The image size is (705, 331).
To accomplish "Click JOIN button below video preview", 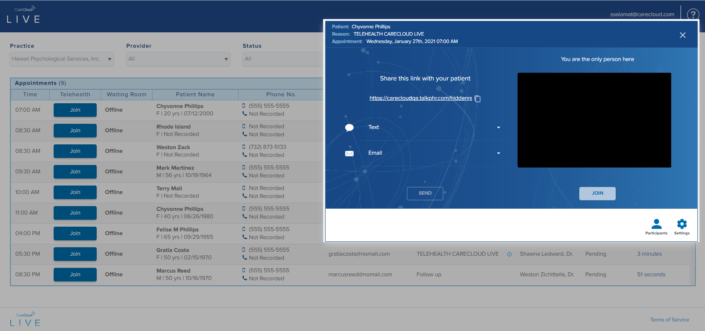I will tap(597, 193).
